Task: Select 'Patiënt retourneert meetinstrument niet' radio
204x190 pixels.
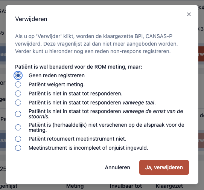Action: coord(18,139)
